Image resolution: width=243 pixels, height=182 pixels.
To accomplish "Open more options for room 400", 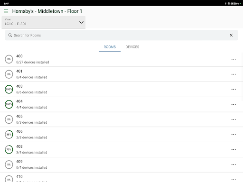I will pos(234,59).
